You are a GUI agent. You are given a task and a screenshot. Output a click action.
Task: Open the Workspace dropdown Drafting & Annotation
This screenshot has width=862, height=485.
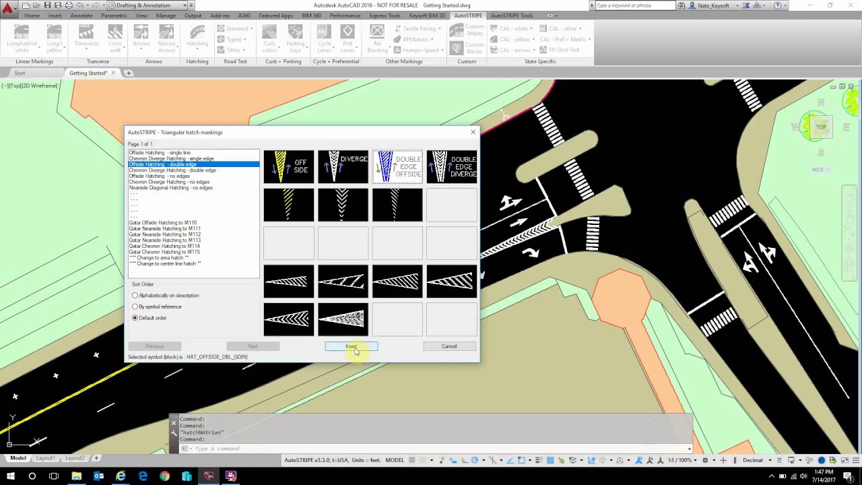point(148,5)
